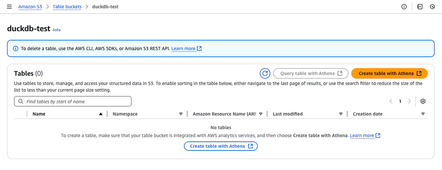
Task: Go to Table buckets breadcrumb
Action: tap(67, 7)
